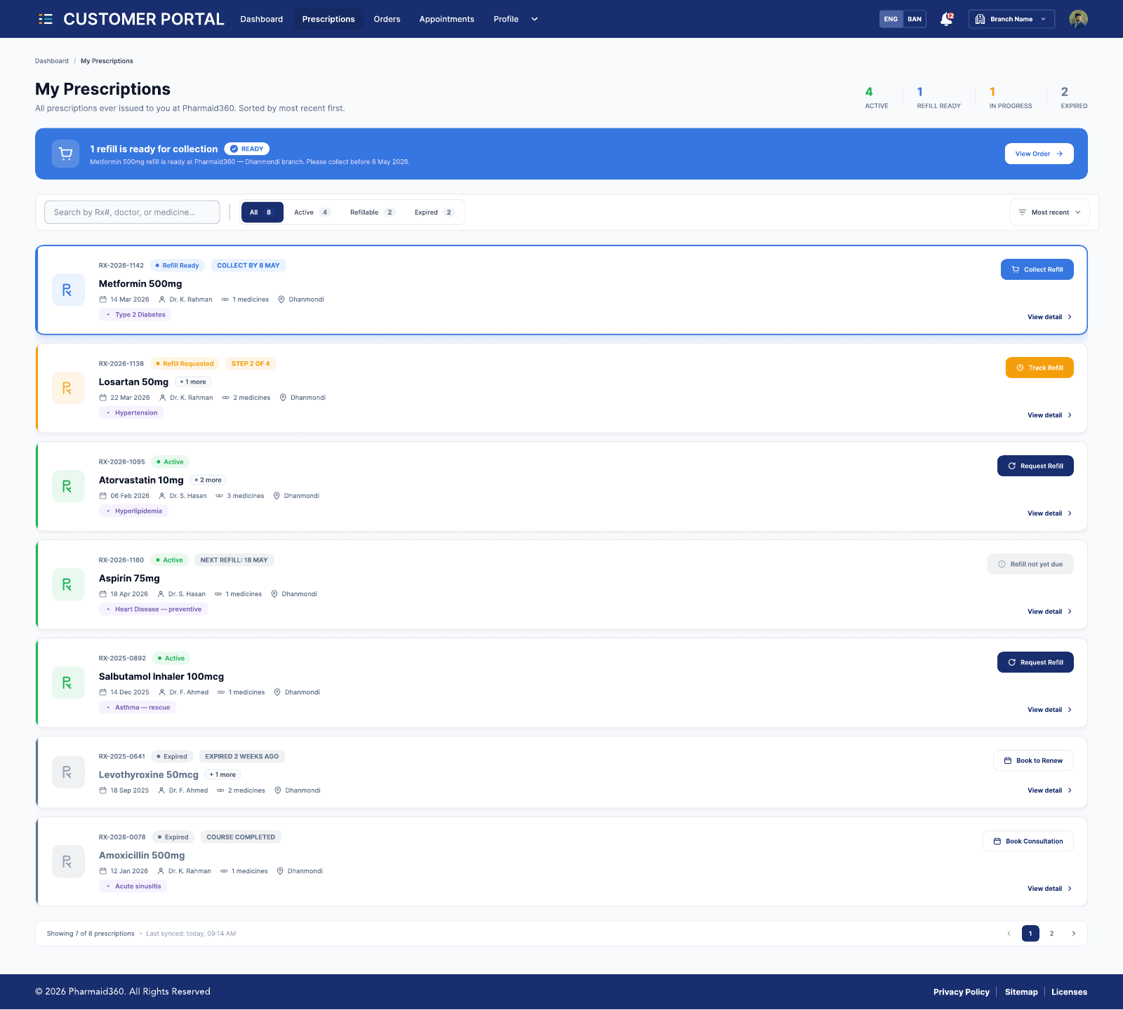Viewport: 1123px width, 1010px height.
Task: Select the Expired 2 filter tab
Action: [x=434, y=213]
